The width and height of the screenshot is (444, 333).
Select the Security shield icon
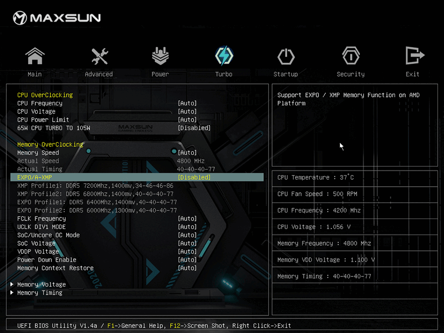351,56
